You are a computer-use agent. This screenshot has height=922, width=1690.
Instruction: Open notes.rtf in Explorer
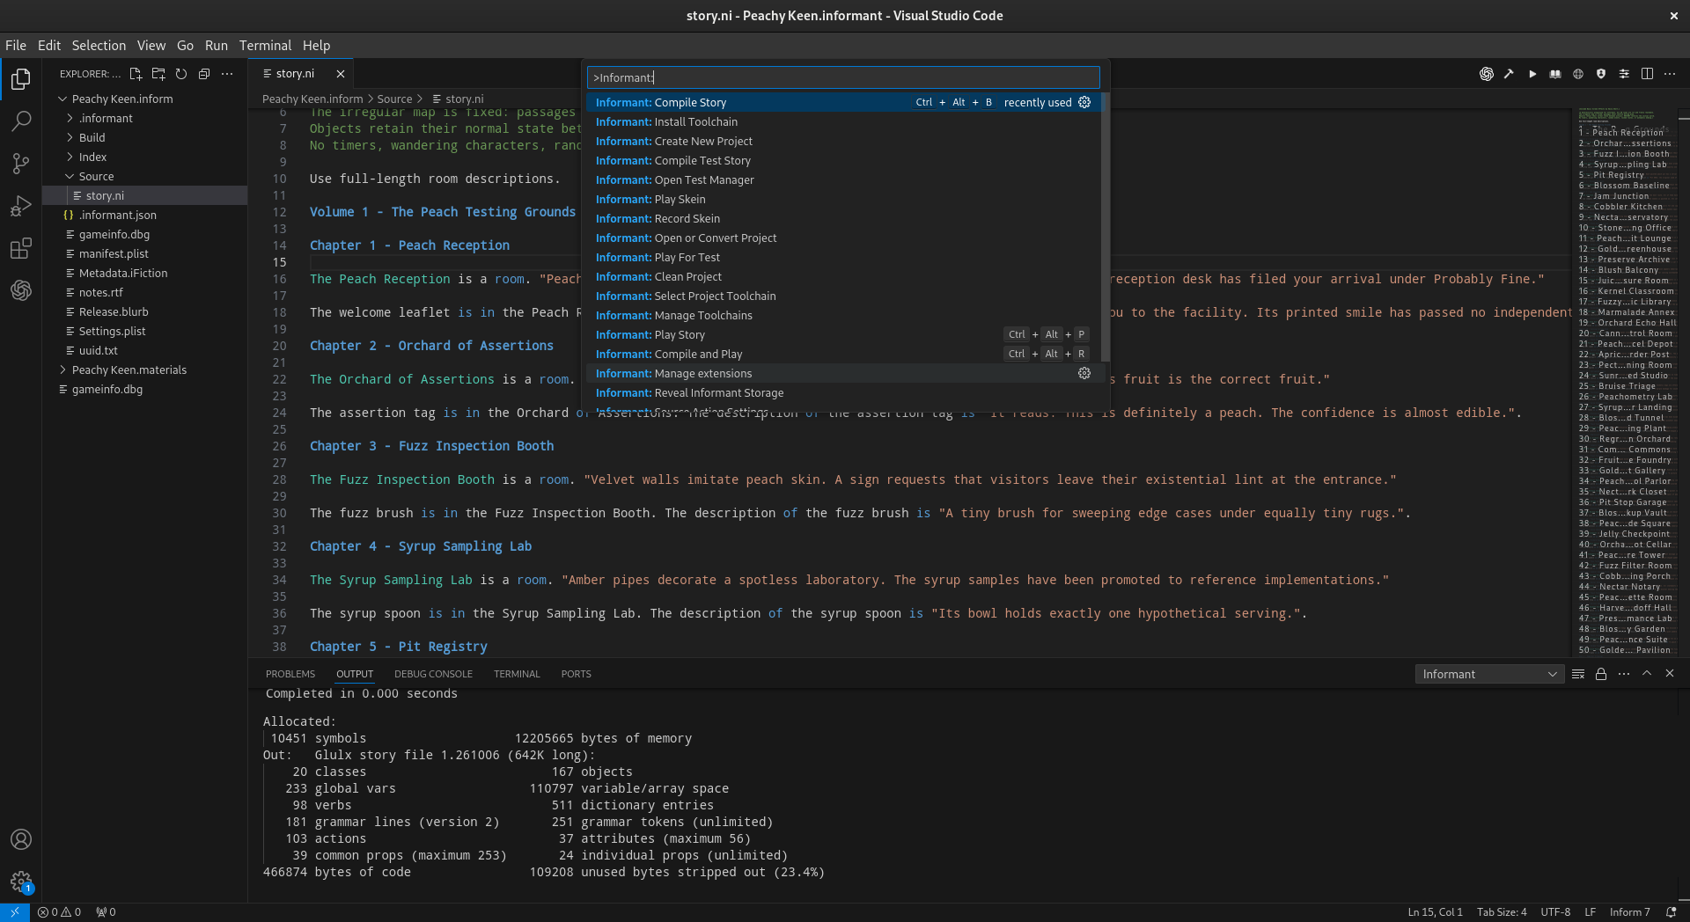tap(145, 292)
